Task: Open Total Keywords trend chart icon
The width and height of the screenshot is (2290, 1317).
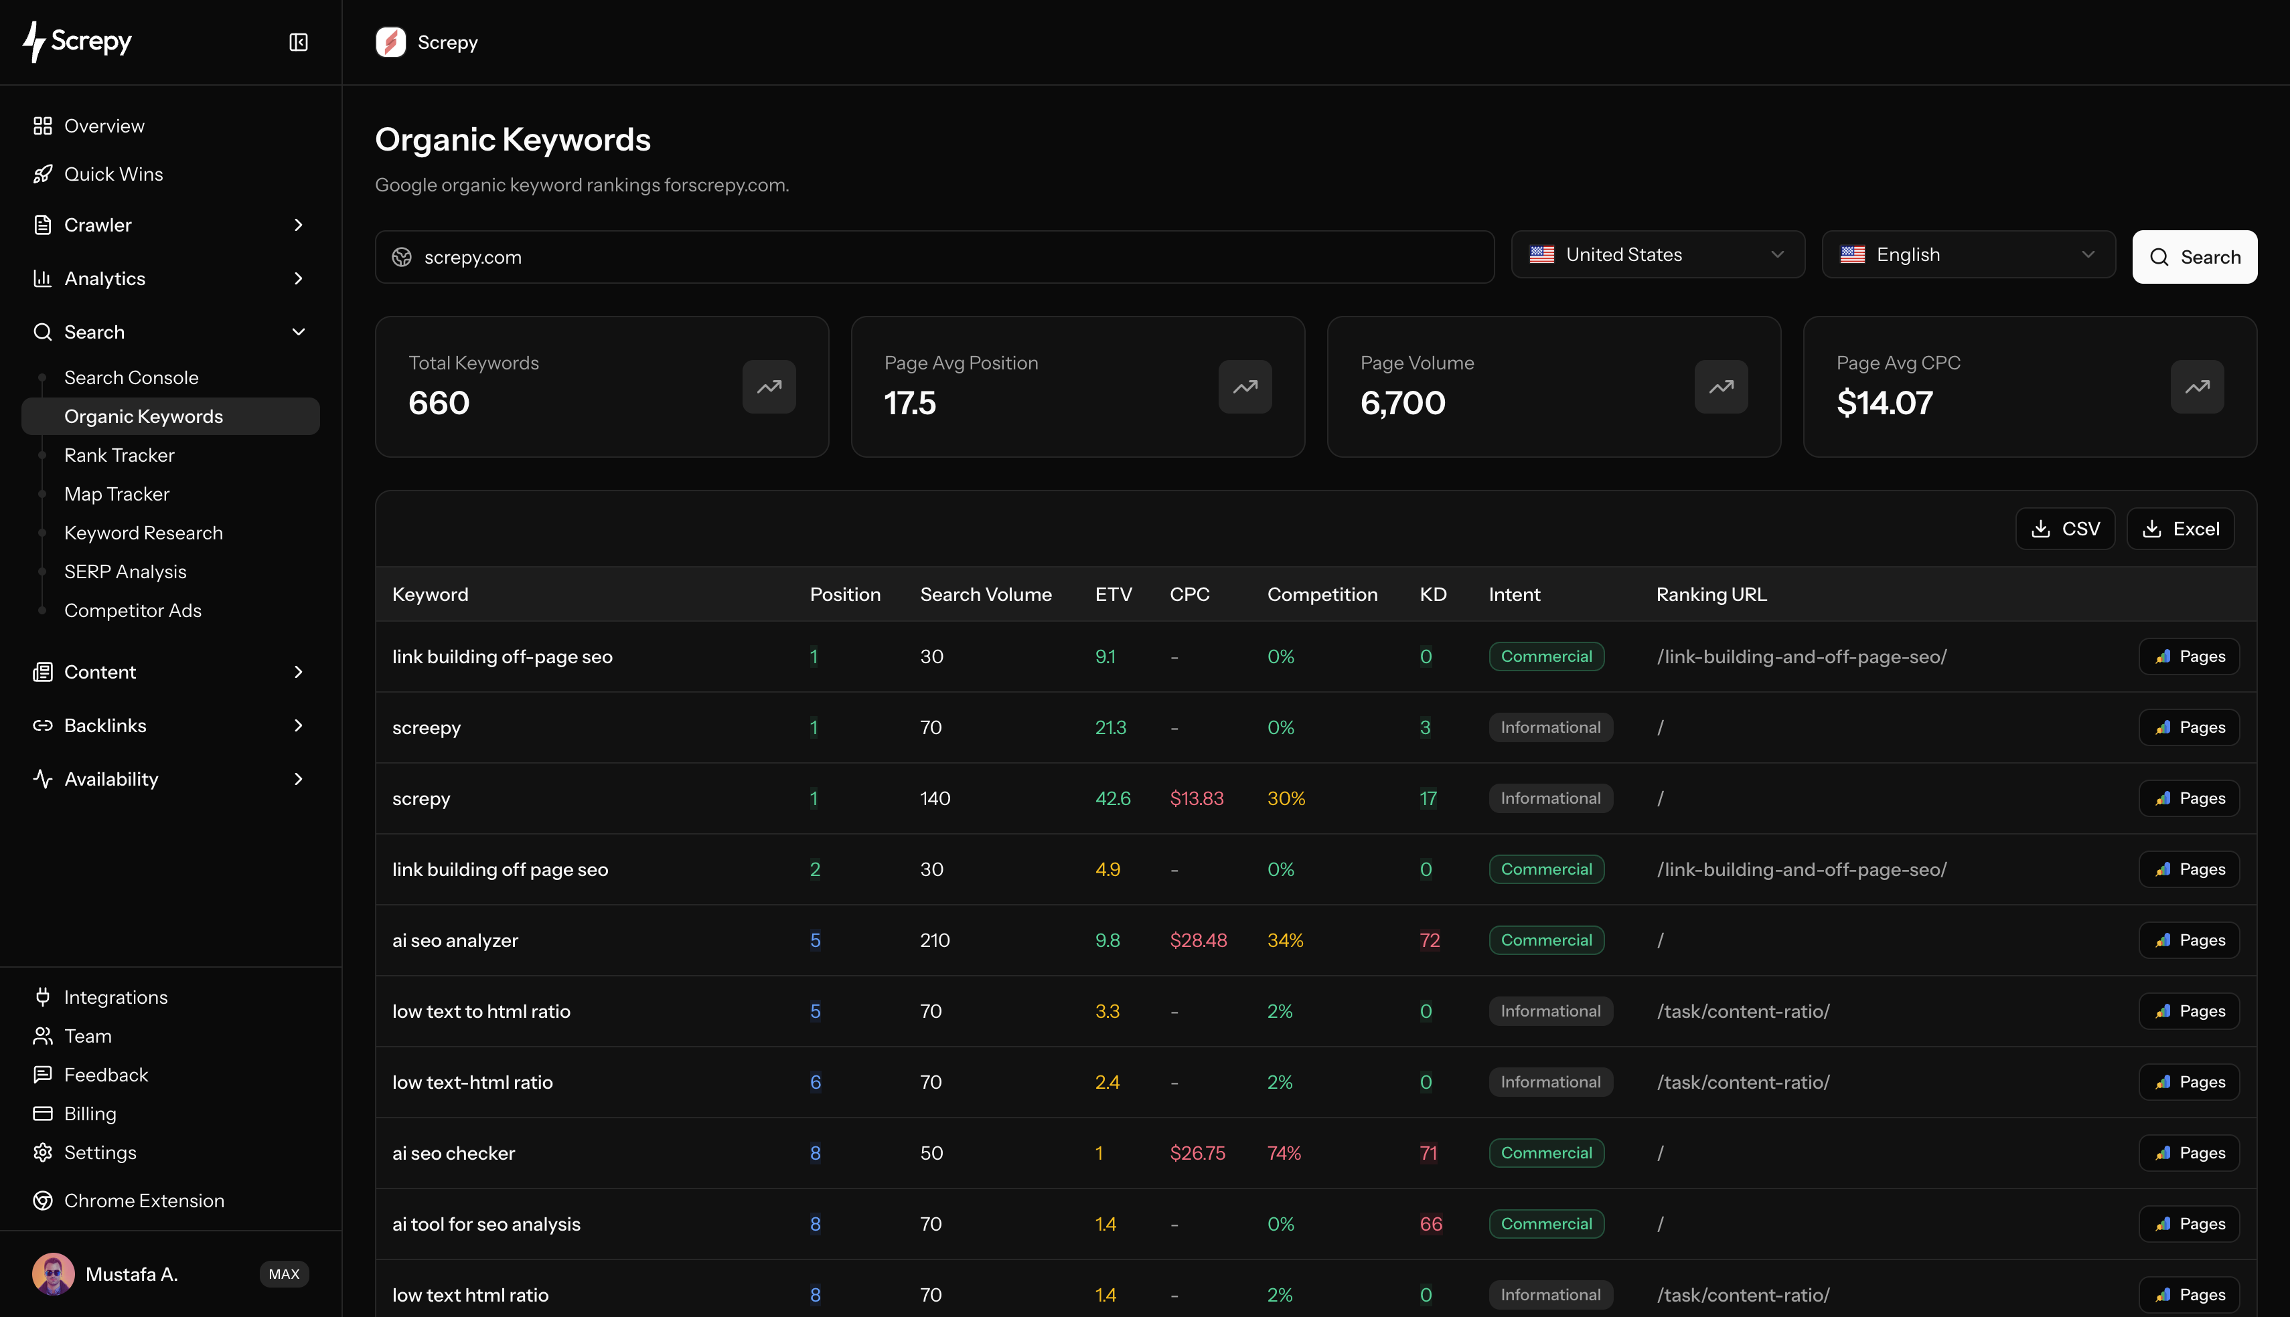Action: point(769,387)
